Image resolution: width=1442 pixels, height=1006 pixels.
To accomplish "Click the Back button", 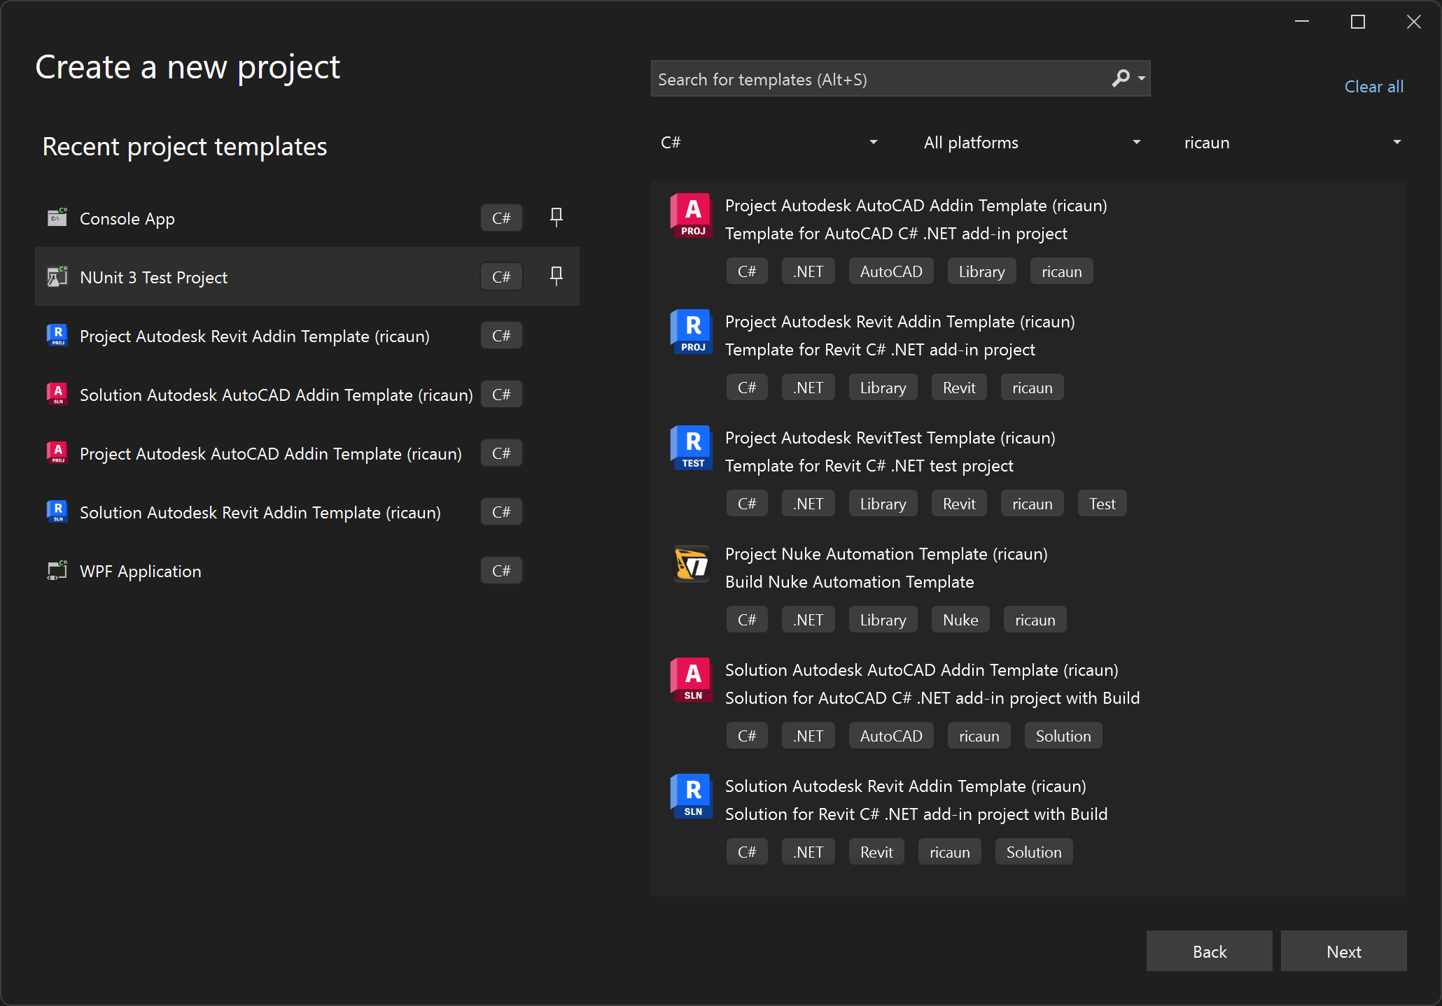I will click(1209, 951).
